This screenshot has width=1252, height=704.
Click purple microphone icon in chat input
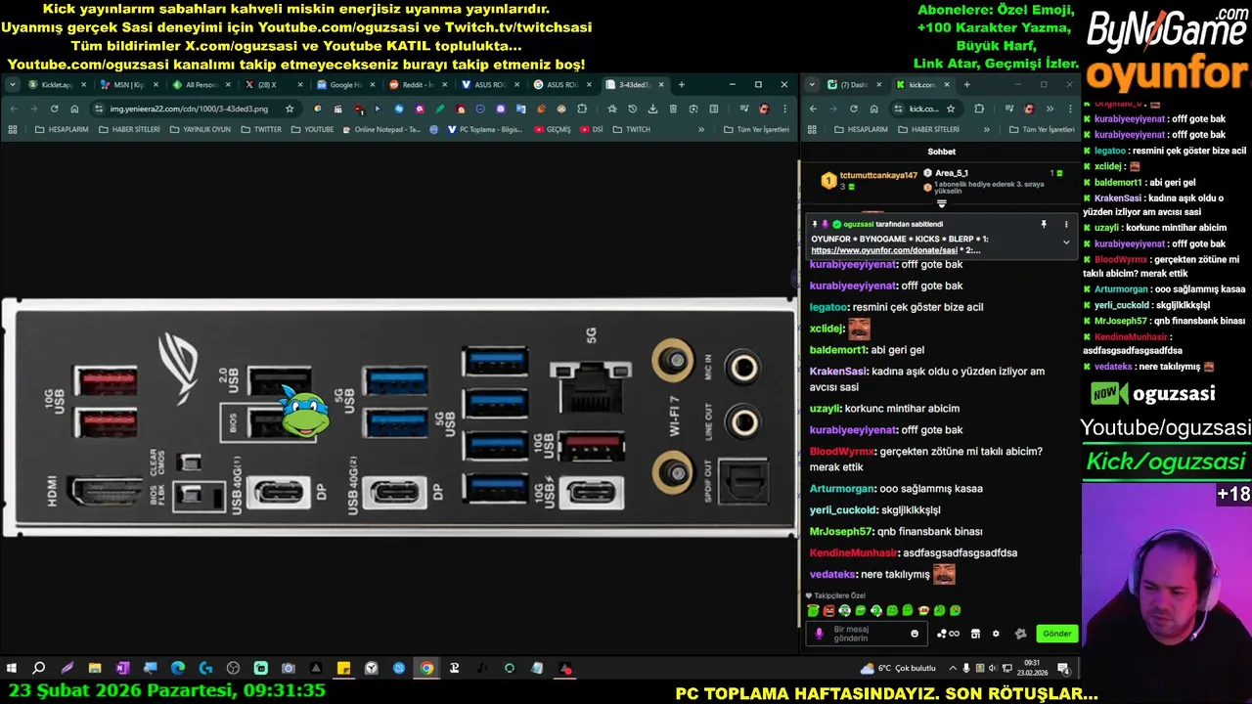819,634
